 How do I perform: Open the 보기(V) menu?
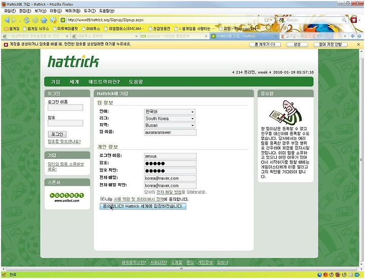click(x=40, y=11)
